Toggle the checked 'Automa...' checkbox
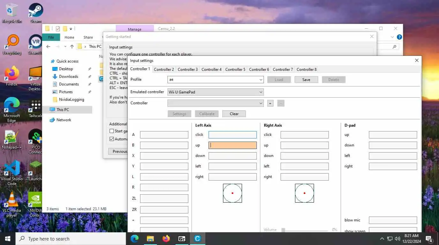The width and height of the screenshot is (439, 245). (112, 139)
